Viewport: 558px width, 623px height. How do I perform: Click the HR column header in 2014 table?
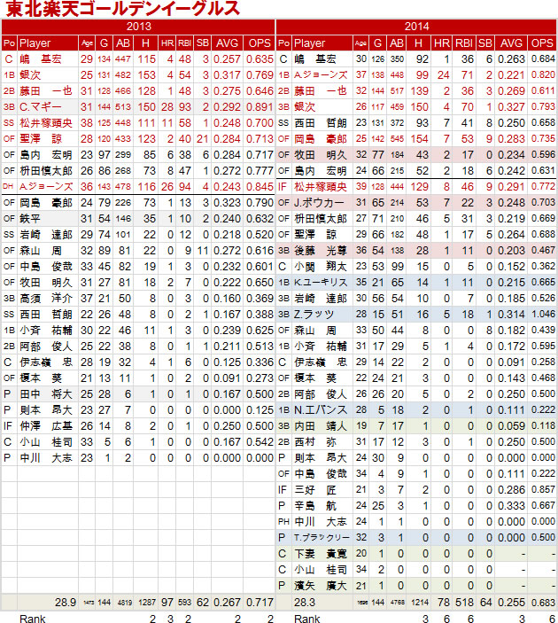(442, 43)
